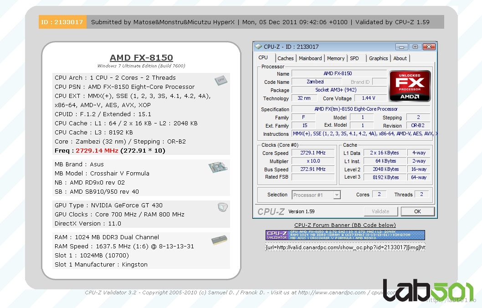Screen dimensions: 482x308
Task: Click the RAM stick icon beside RAM row
Action: (x=219, y=240)
